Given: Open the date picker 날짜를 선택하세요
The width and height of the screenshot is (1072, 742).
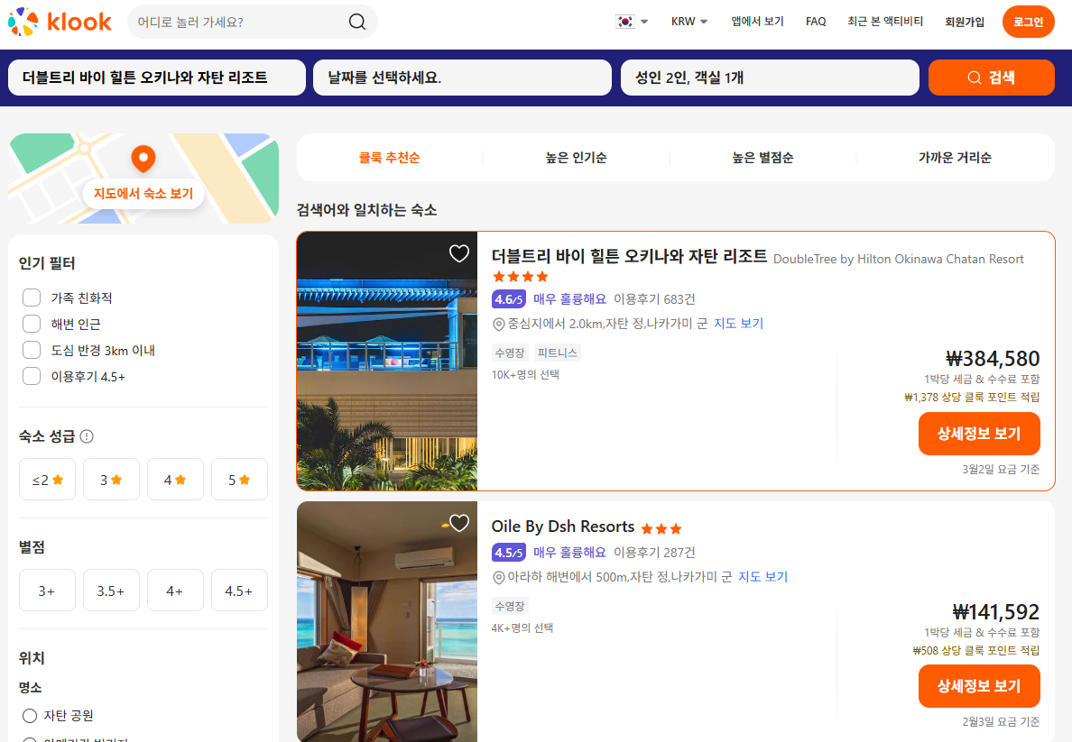Looking at the screenshot, I should [462, 78].
